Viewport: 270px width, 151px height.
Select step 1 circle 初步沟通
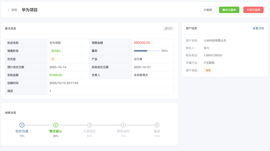pos(22,125)
